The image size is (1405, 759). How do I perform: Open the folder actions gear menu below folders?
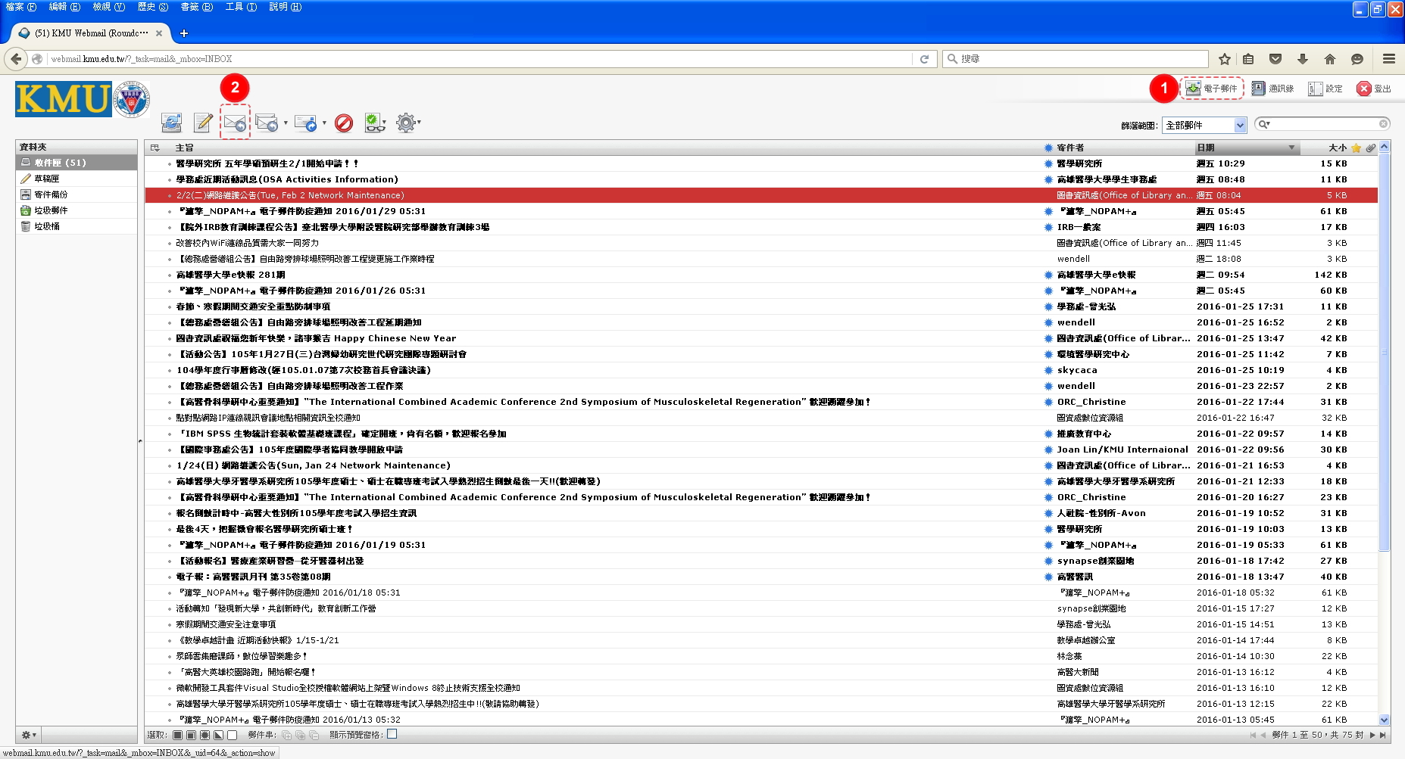pyautogui.click(x=29, y=735)
